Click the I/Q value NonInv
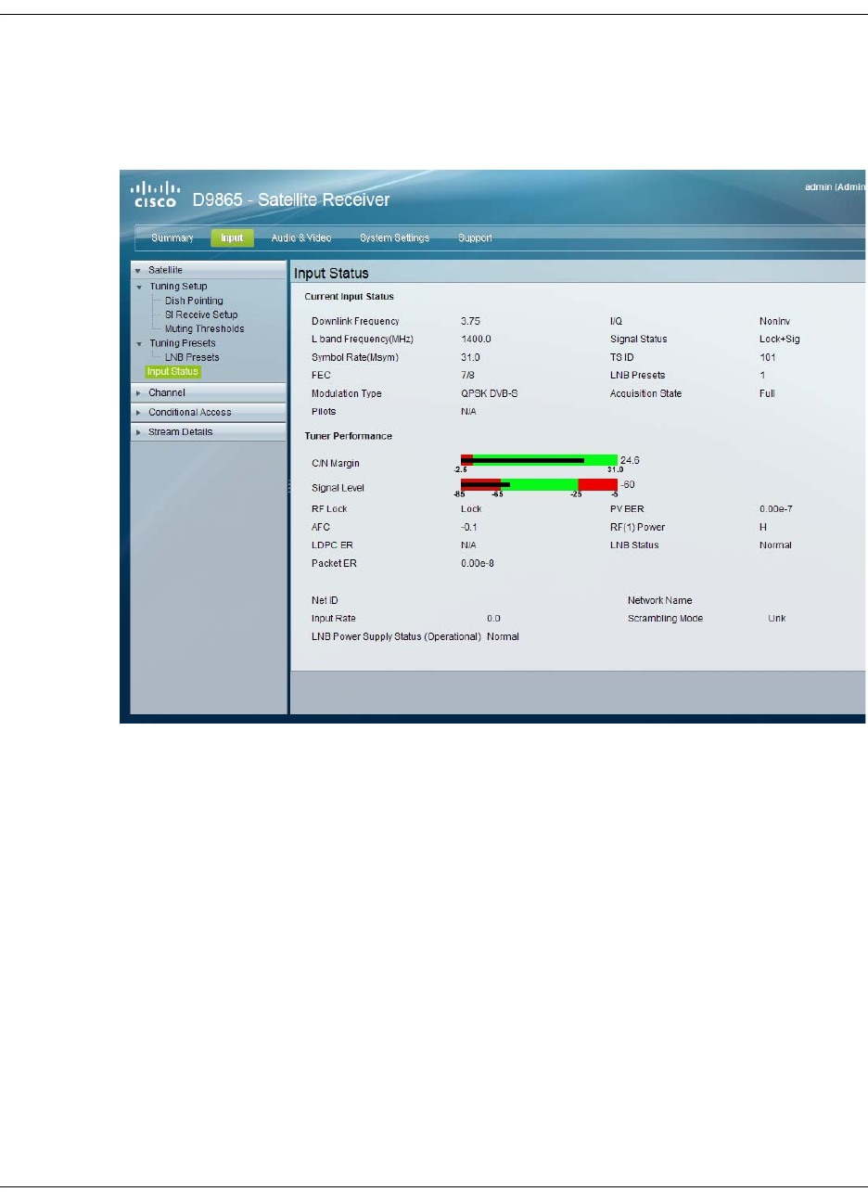 [773, 321]
